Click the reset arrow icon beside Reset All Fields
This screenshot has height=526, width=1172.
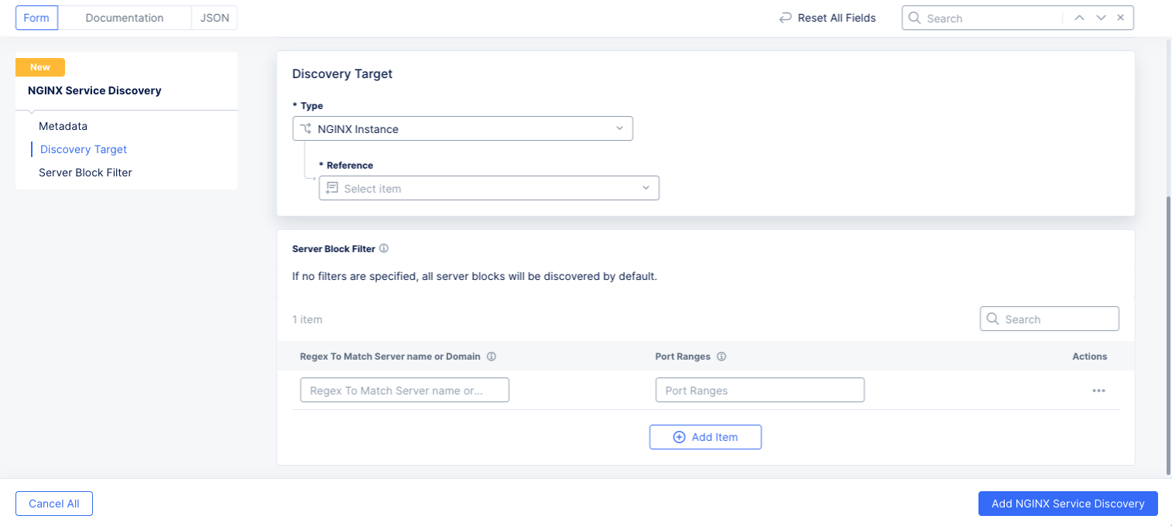pos(785,17)
